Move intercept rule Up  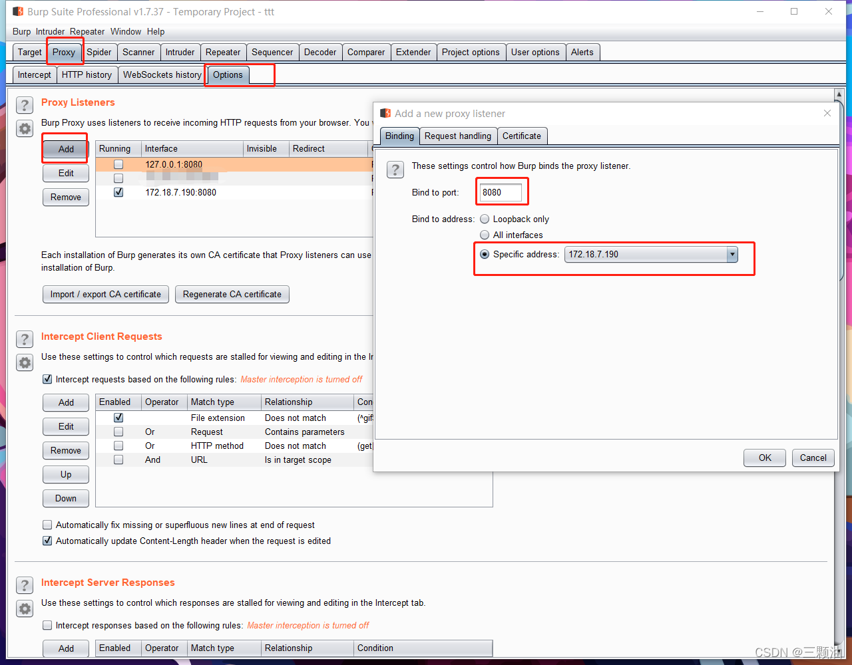click(66, 474)
